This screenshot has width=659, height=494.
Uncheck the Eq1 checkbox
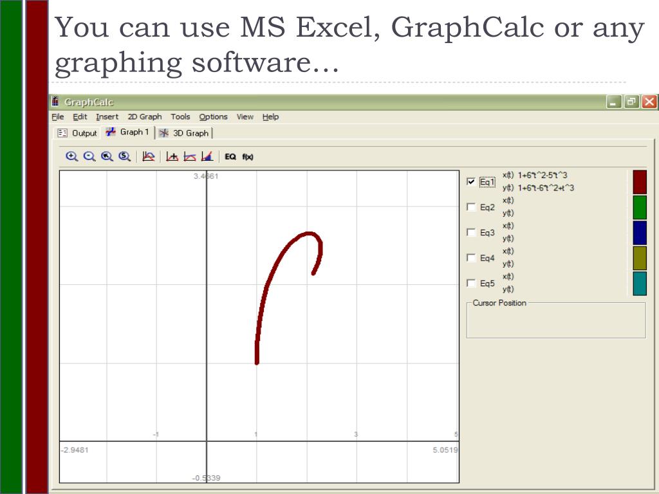coord(470,181)
